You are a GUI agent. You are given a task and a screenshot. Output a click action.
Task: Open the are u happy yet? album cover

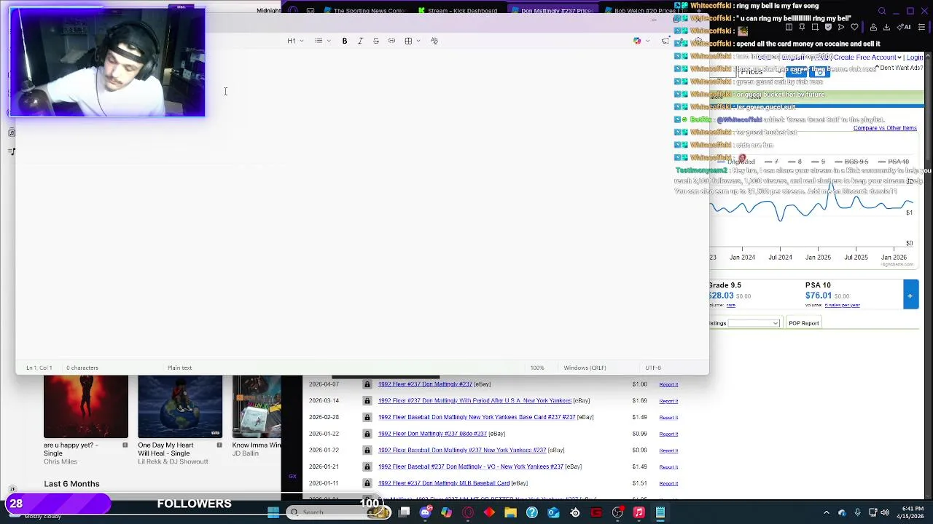85,406
